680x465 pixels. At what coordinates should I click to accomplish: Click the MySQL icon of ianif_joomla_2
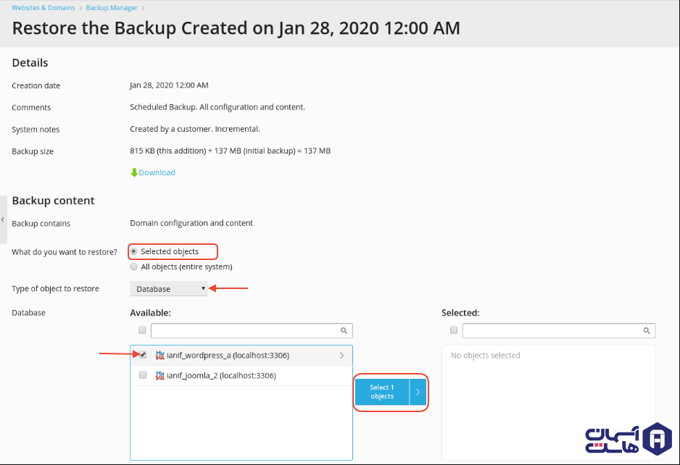point(160,375)
